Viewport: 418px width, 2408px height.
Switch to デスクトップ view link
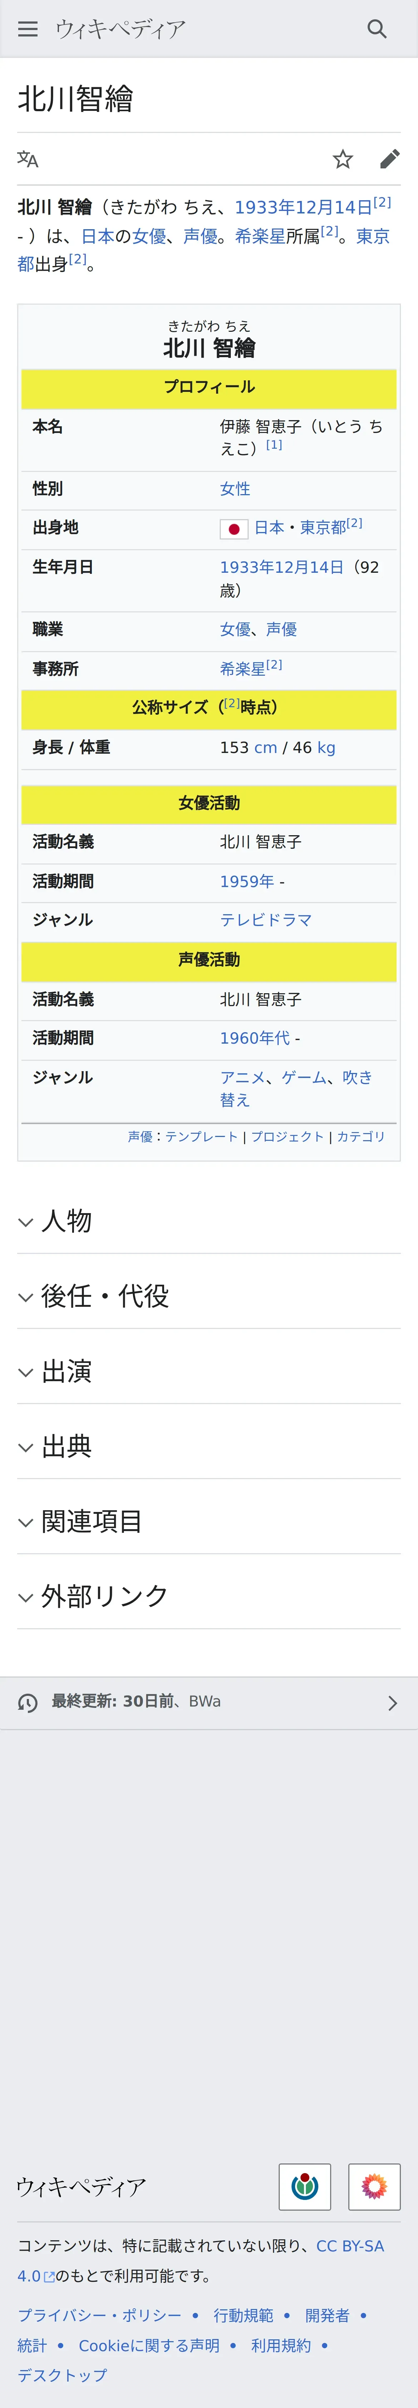pos(63,2374)
